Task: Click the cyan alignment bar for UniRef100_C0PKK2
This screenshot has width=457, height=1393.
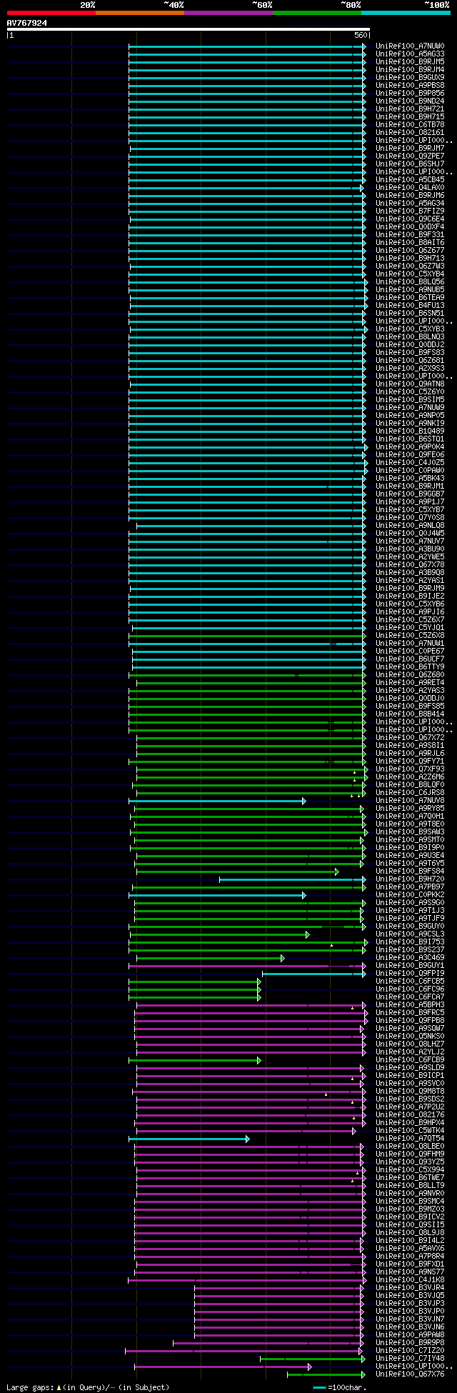Action: point(218,894)
